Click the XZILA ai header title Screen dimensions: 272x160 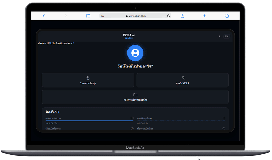point(129,35)
